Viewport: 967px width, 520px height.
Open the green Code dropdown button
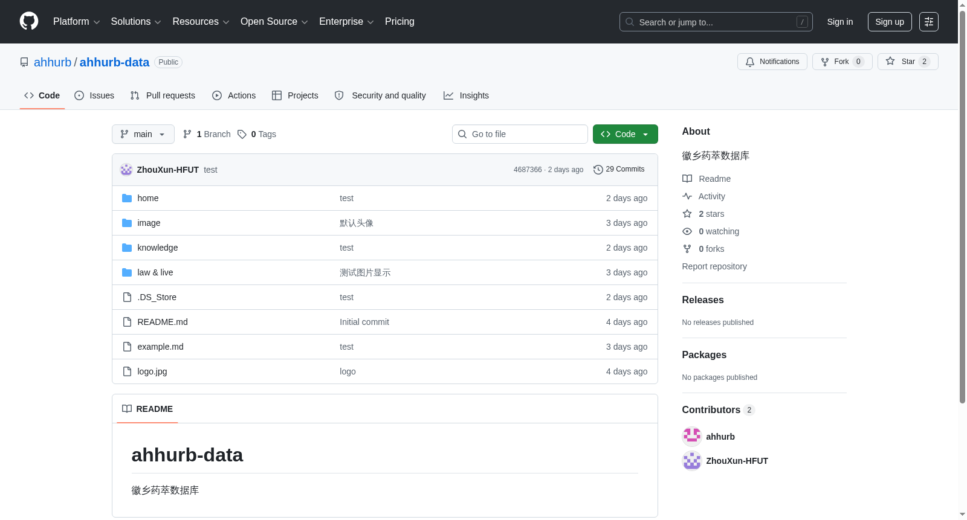(x=626, y=134)
